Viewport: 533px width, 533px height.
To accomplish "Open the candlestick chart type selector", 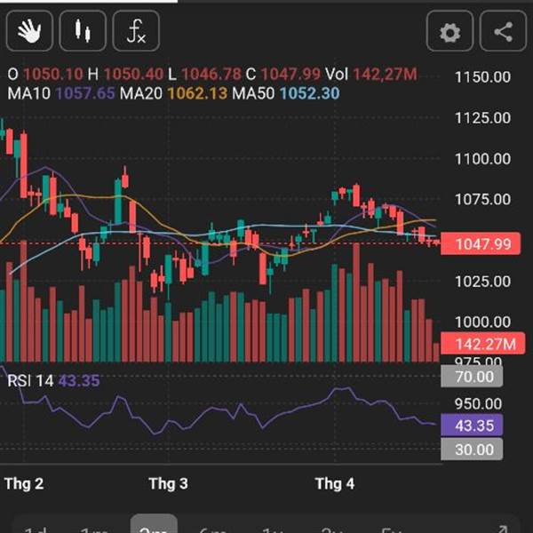I will click(x=83, y=31).
